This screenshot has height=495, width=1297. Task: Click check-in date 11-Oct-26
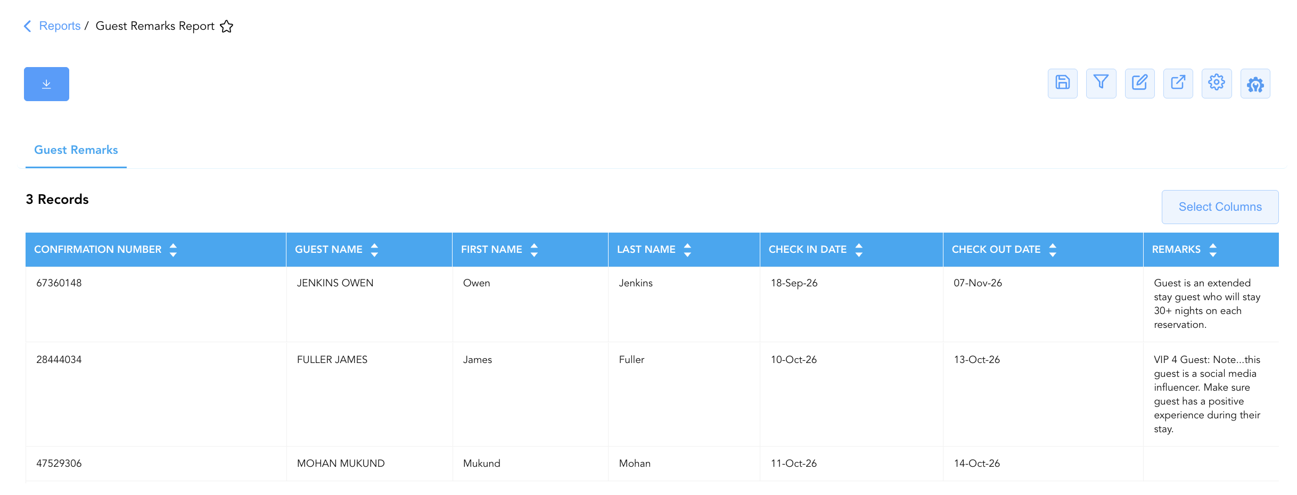794,464
